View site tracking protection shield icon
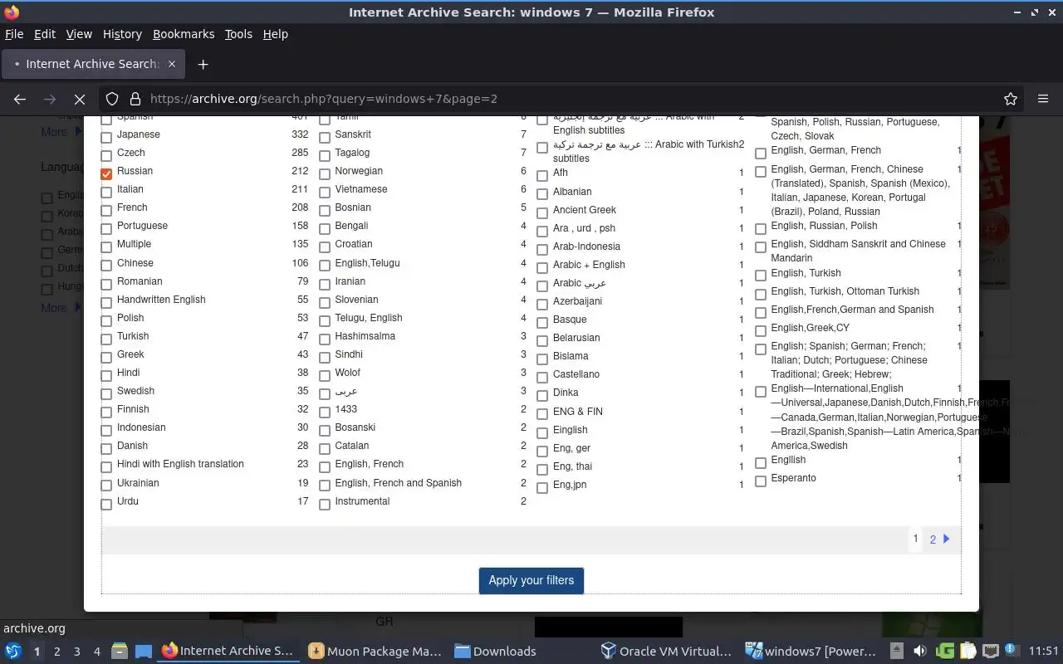 [112, 99]
